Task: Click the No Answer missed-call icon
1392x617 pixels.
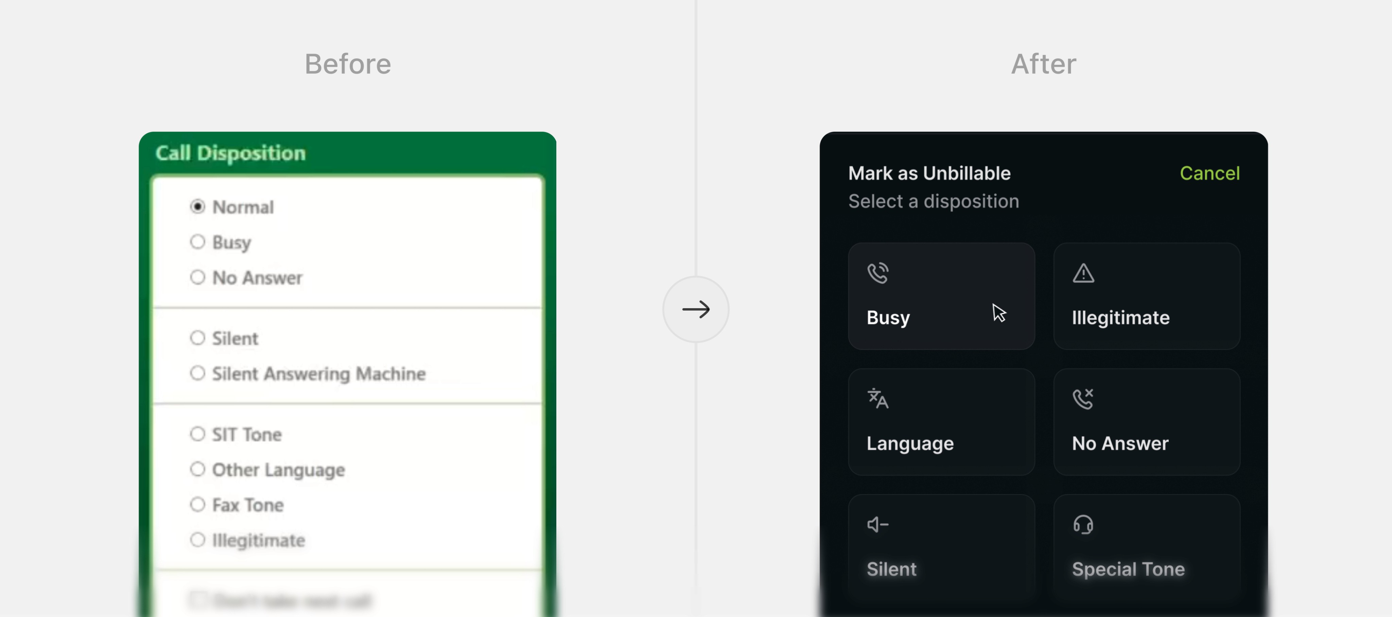Action: tap(1083, 399)
